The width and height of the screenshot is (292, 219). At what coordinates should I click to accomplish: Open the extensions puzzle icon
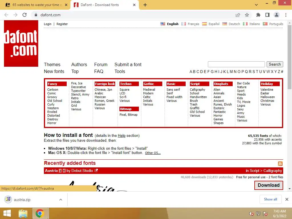(258, 15)
